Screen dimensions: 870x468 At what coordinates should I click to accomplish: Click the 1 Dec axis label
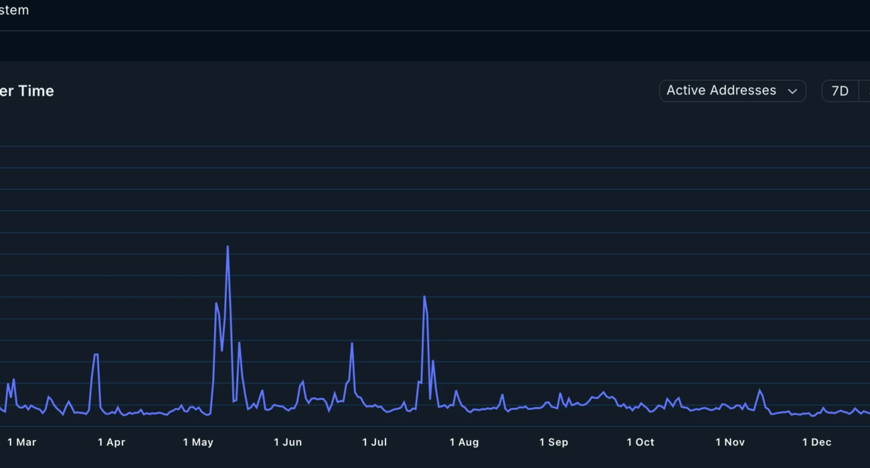coord(817,442)
